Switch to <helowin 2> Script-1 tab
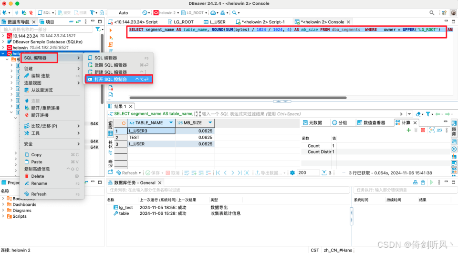Viewport: 458px width, 253px height. pos(260,22)
